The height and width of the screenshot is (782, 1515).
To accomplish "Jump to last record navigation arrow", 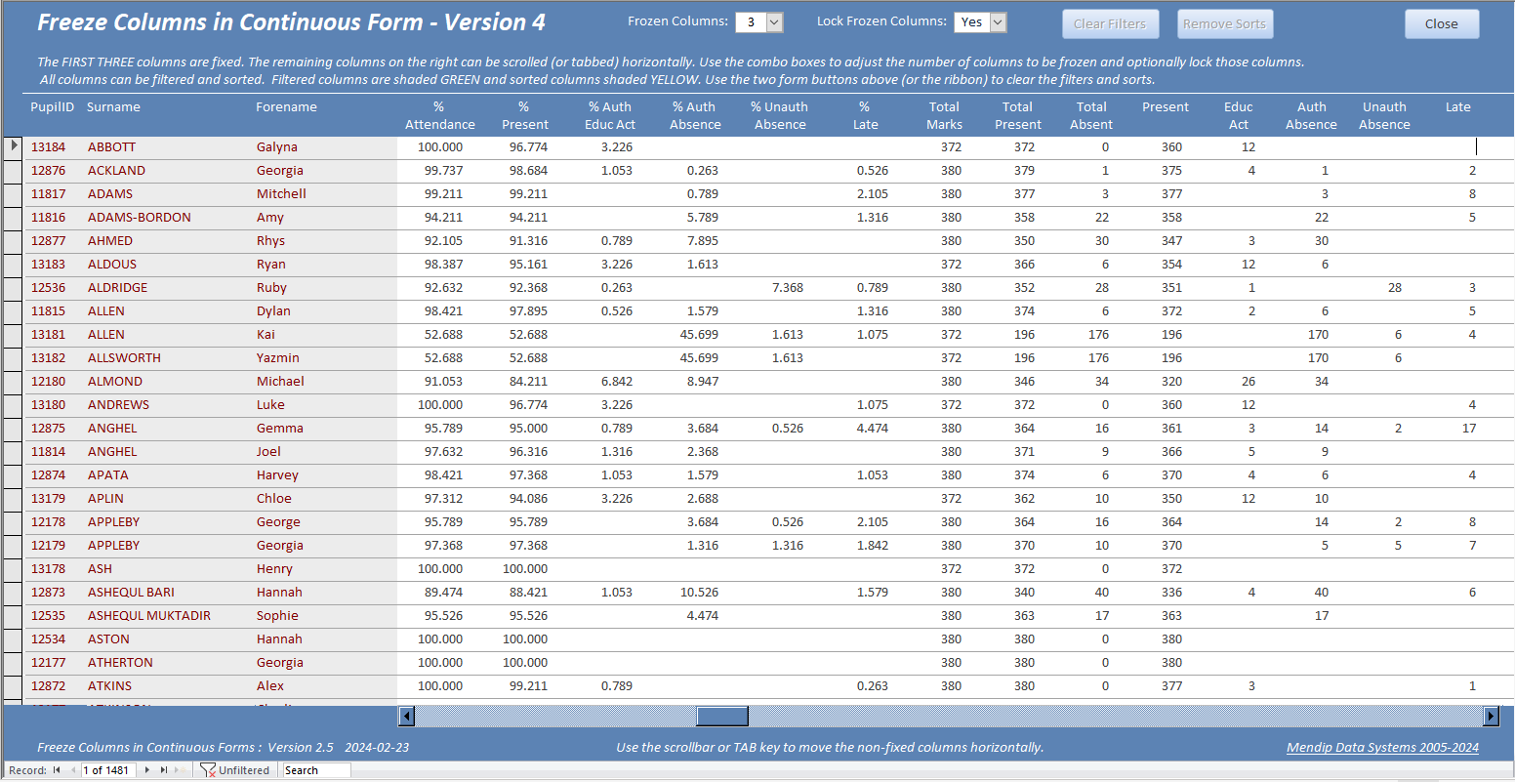I will click(x=164, y=770).
